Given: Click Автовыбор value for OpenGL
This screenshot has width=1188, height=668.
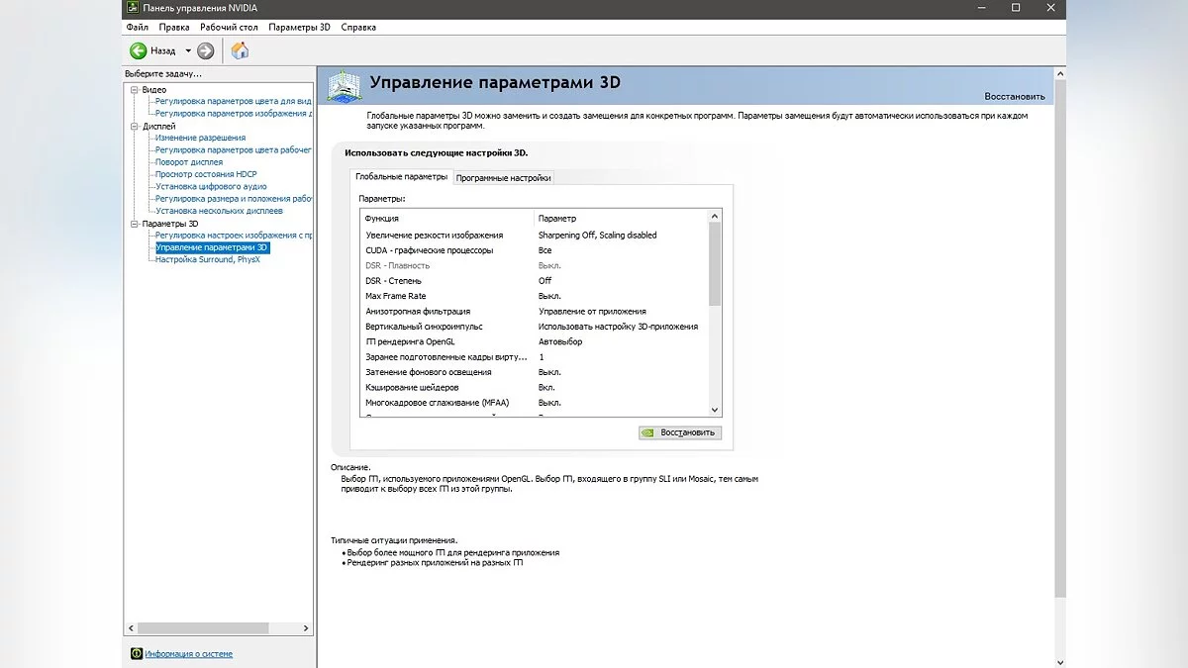Looking at the screenshot, I should [560, 341].
